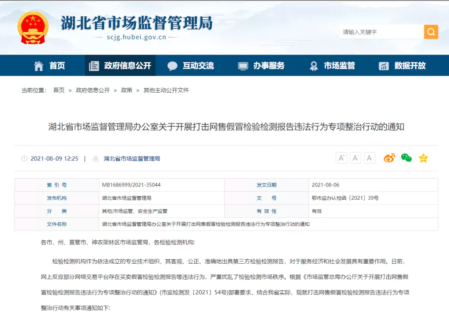Open 数据开放 navigation item
449x314 pixels.
pos(402,66)
